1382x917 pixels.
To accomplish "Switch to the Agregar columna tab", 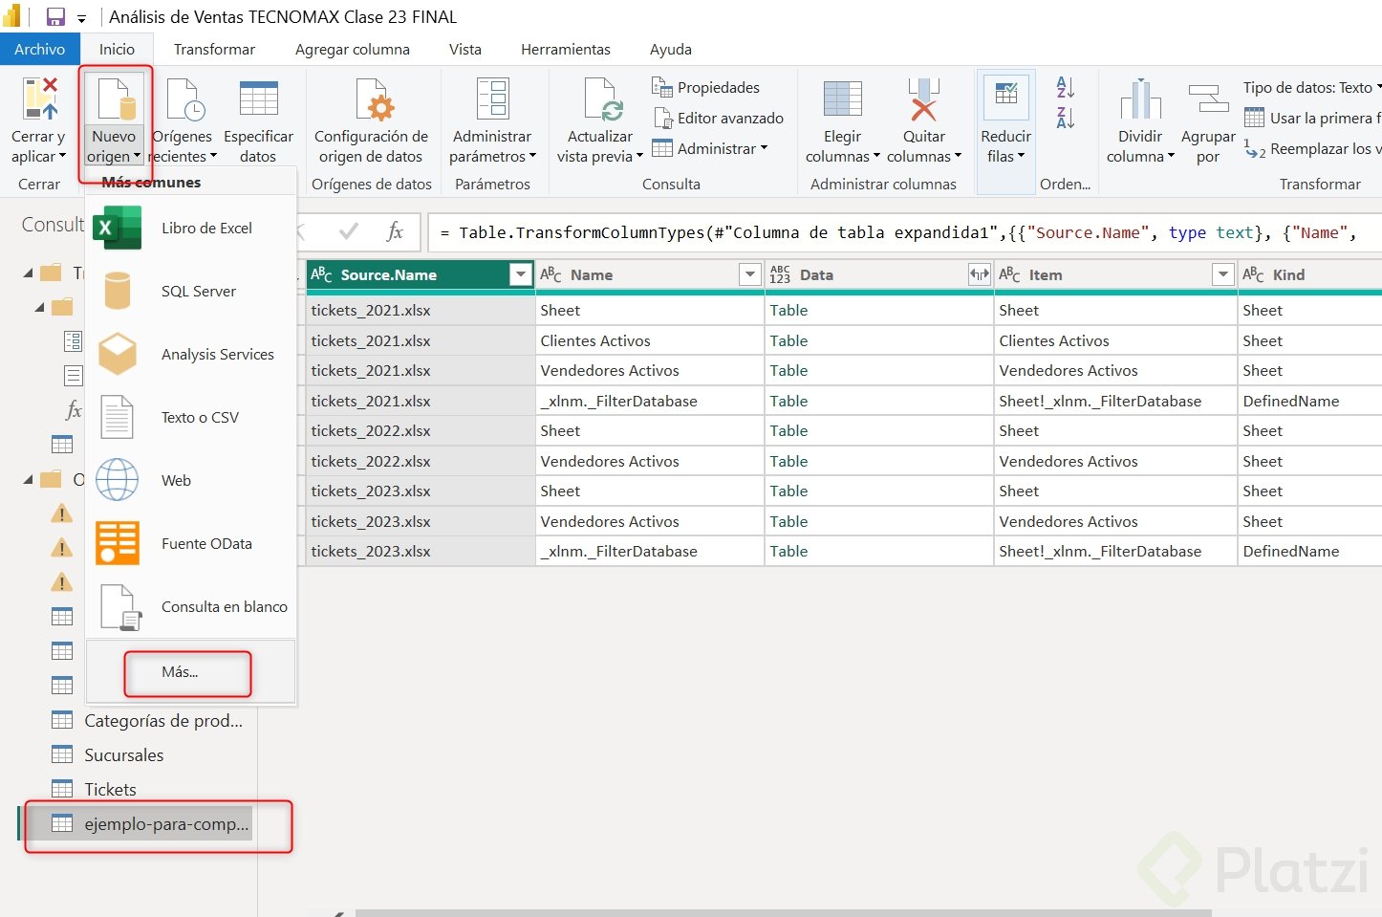I will [352, 50].
